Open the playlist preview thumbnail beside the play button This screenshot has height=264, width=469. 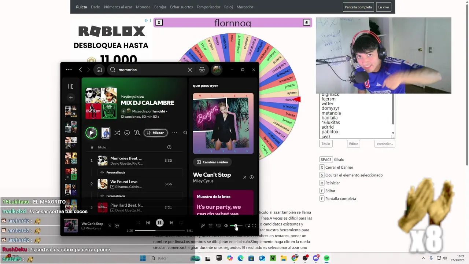point(106,133)
